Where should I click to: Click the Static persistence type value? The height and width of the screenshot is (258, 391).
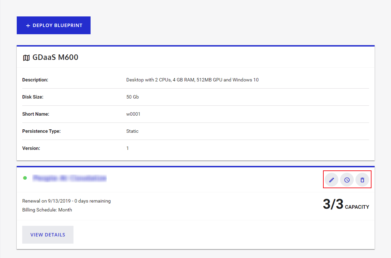(x=132, y=131)
